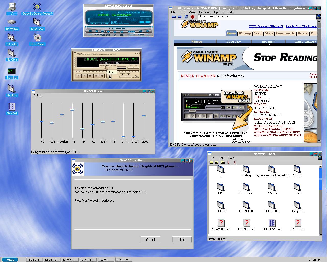Click the forward folder icon in Viewer toolbar
The image size is (327, 262).
[x=216, y=163]
